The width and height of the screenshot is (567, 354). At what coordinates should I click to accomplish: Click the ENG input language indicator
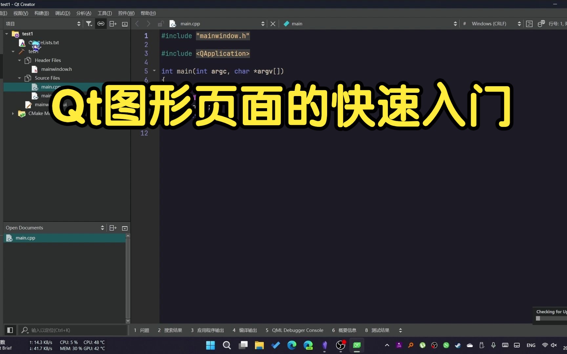(531, 345)
